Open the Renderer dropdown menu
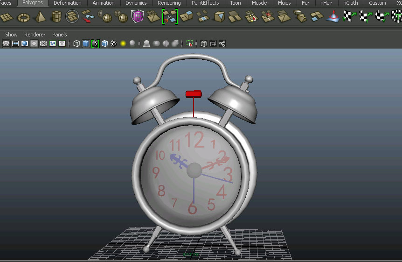Viewport: 402px width, 262px height. point(35,35)
